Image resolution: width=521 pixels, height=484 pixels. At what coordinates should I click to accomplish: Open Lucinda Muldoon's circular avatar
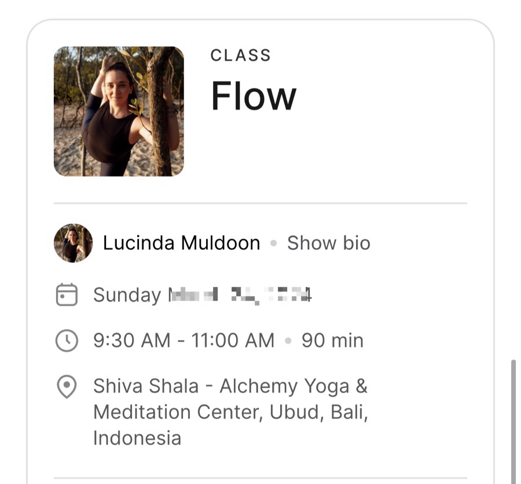(x=73, y=243)
